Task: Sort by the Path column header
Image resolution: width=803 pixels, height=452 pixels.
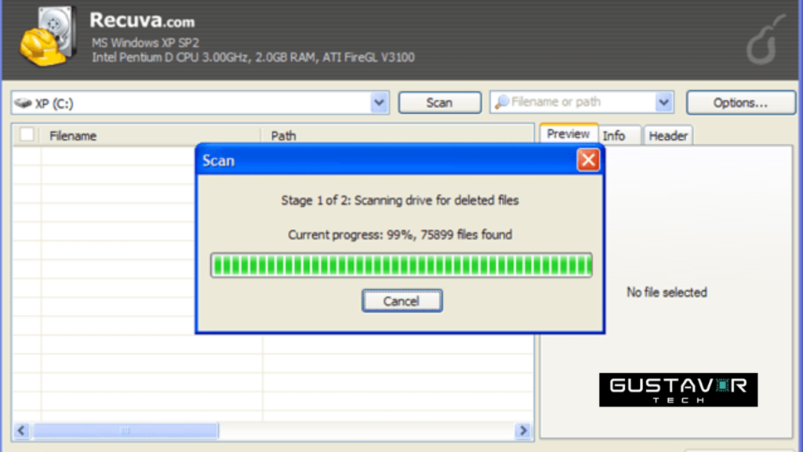Action: click(398, 136)
